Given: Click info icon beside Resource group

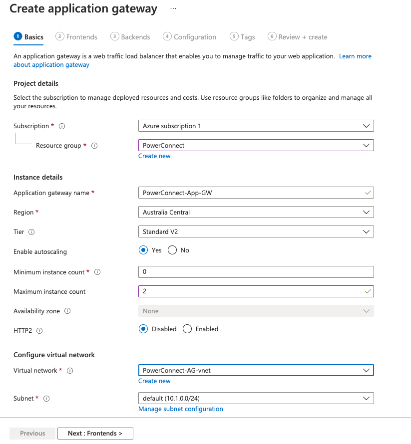Looking at the screenshot, I should tap(94, 146).
